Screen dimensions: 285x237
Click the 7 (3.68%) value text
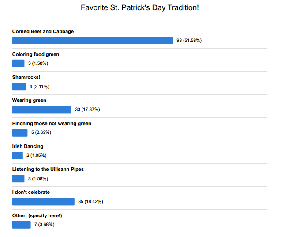point(45,225)
